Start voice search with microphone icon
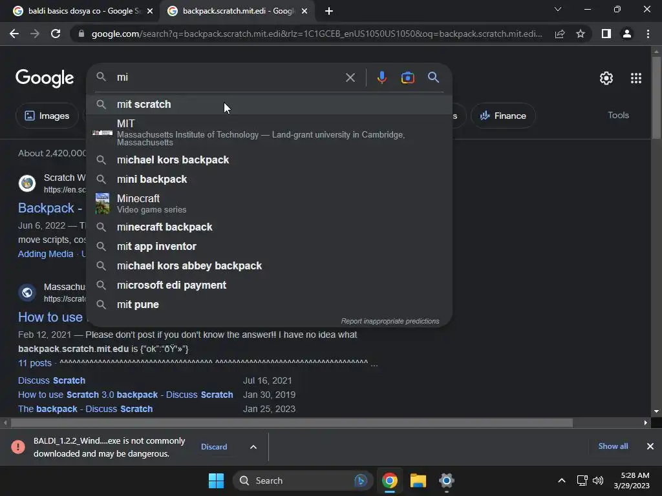Viewport: 662px width, 496px height. 381,77
